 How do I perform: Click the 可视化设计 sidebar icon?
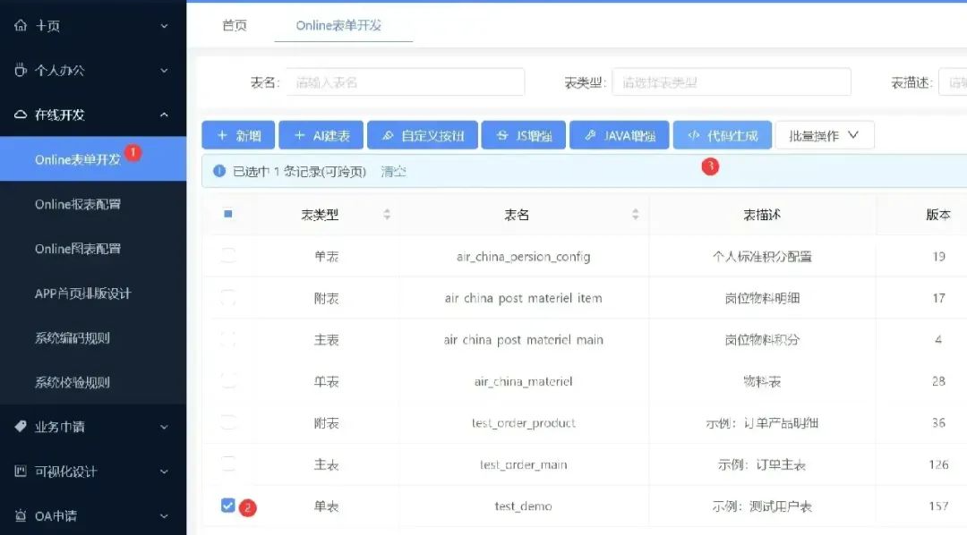coord(21,471)
